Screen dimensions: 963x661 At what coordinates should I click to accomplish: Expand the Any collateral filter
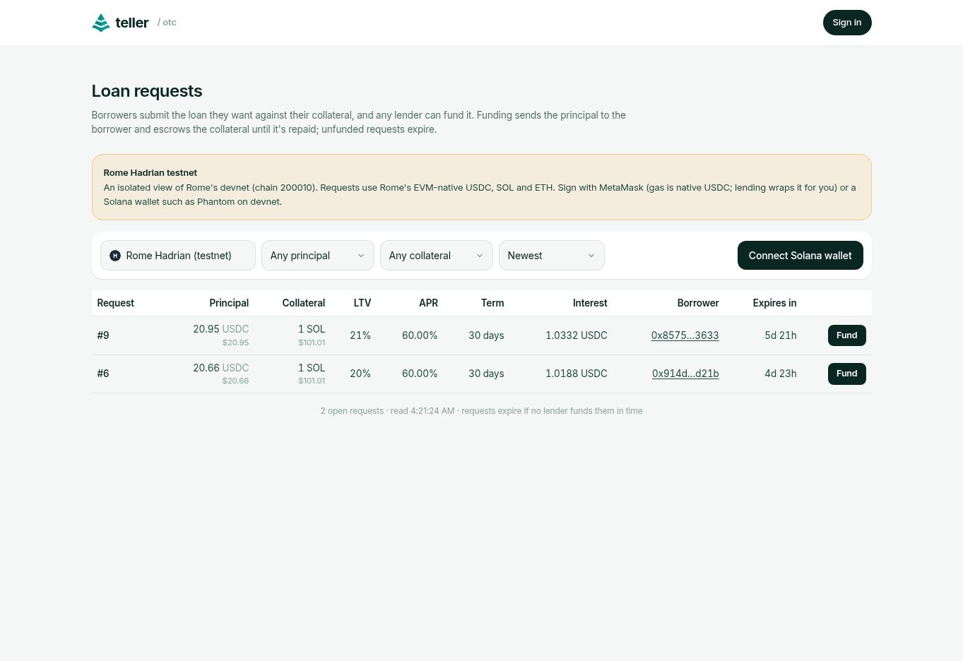[x=437, y=256]
